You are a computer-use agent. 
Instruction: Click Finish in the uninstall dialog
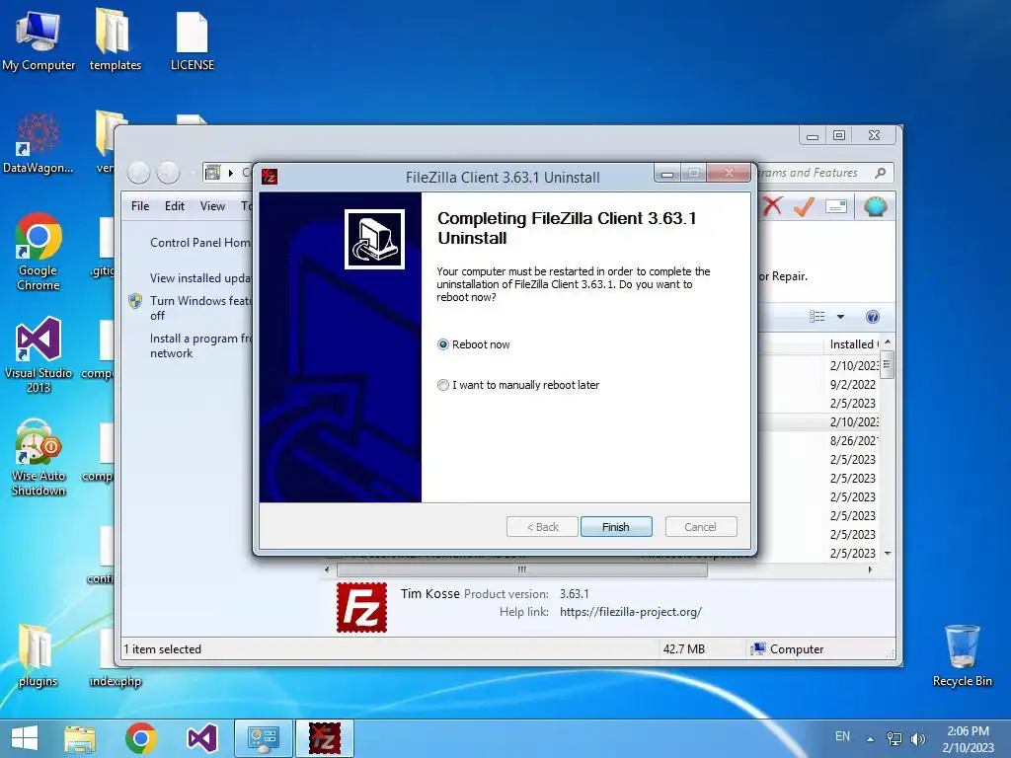pyautogui.click(x=616, y=527)
